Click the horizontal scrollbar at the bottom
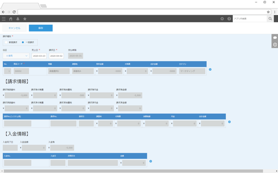Screen dimensions: 278x173 133,171
